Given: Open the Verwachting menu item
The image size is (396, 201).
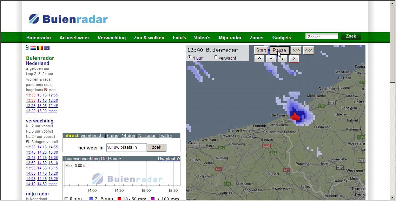Looking at the screenshot, I should click(112, 38).
